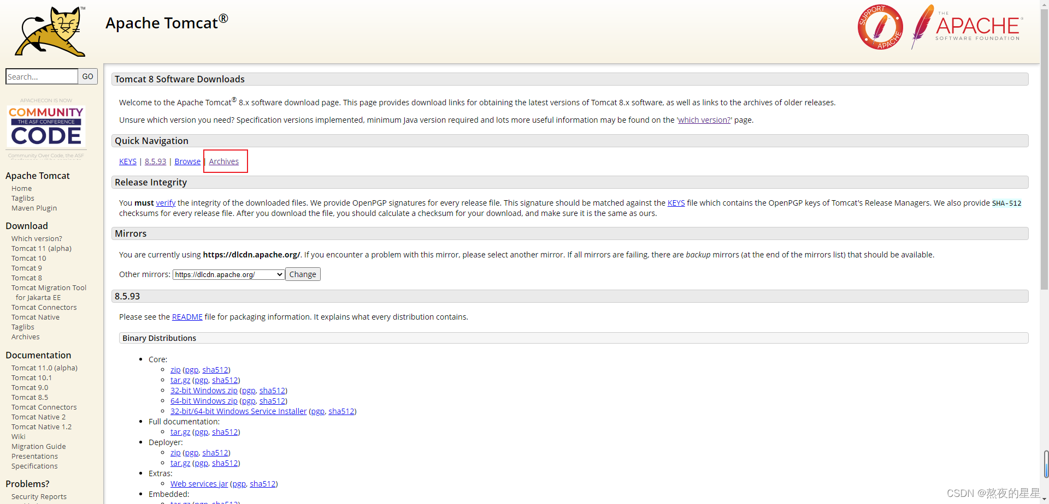1049x504 pixels.
Task: Open Tomcat Native 1.2 documentation
Action: click(x=42, y=427)
